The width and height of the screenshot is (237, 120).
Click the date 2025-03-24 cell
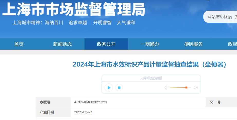83,112
